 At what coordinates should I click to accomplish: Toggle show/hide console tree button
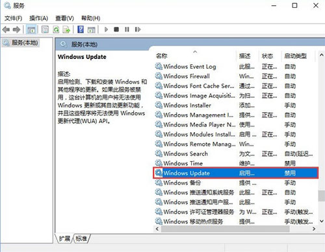point(31,29)
